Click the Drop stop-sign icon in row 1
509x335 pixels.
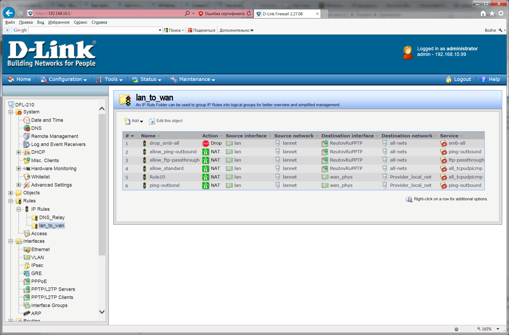(206, 143)
